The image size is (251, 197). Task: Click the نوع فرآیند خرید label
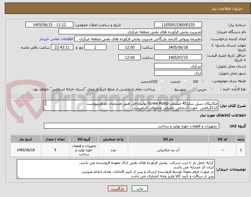tap(233, 89)
